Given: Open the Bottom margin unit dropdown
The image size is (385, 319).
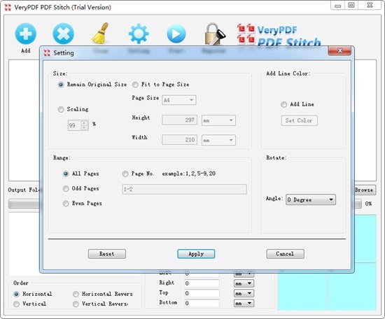Looking at the screenshot, I should (244, 304).
